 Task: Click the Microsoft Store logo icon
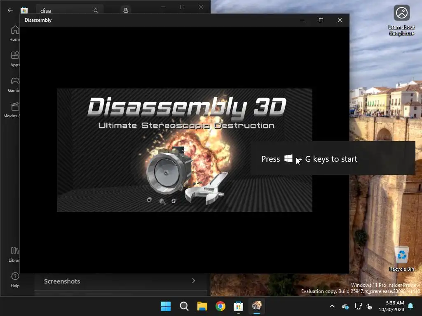point(24,10)
